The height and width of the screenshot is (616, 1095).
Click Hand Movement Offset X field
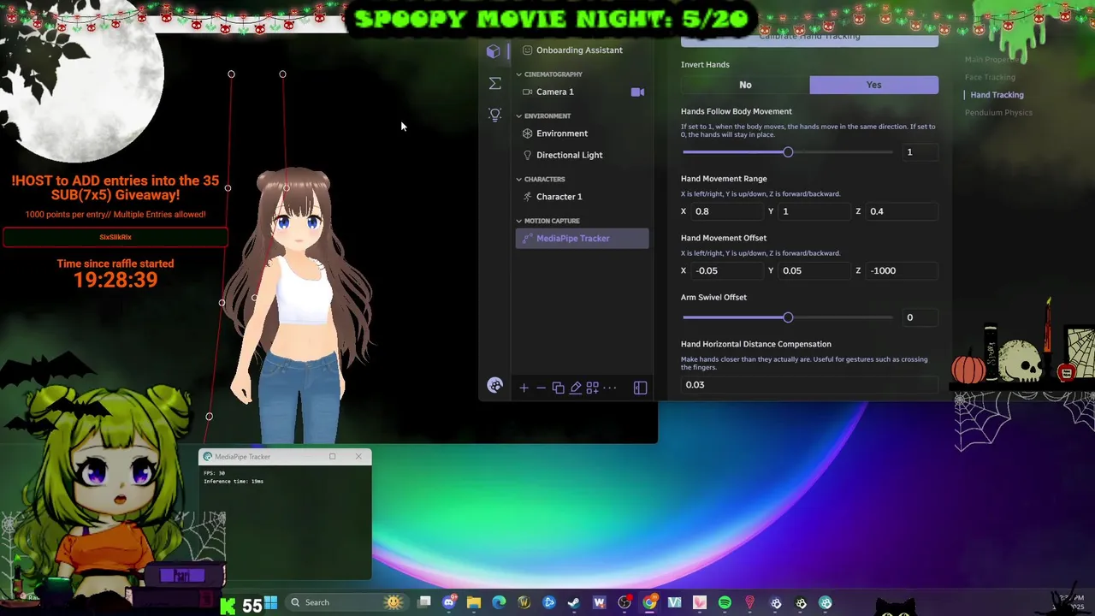[x=726, y=270]
